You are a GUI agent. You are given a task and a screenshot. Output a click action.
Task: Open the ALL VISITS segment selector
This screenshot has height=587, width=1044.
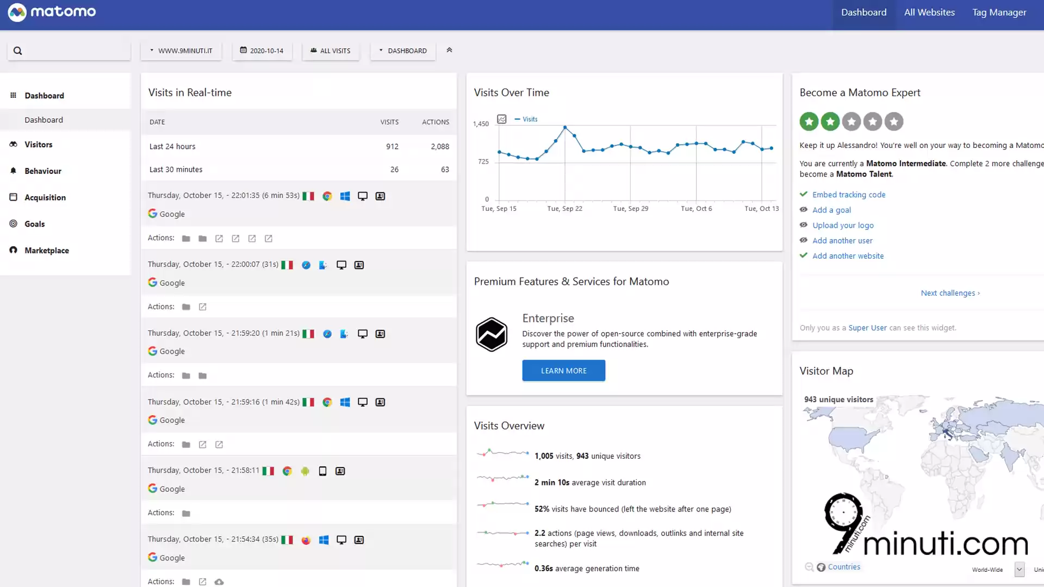pyautogui.click(x=331, y=51)
